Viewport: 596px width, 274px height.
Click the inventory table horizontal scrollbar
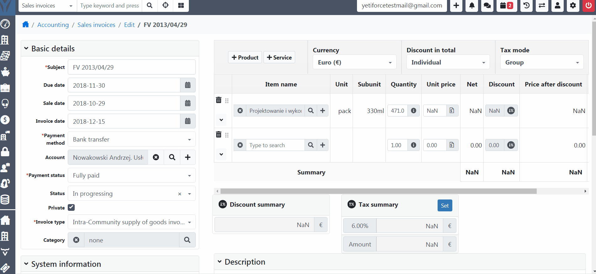(x=378, y=191)
